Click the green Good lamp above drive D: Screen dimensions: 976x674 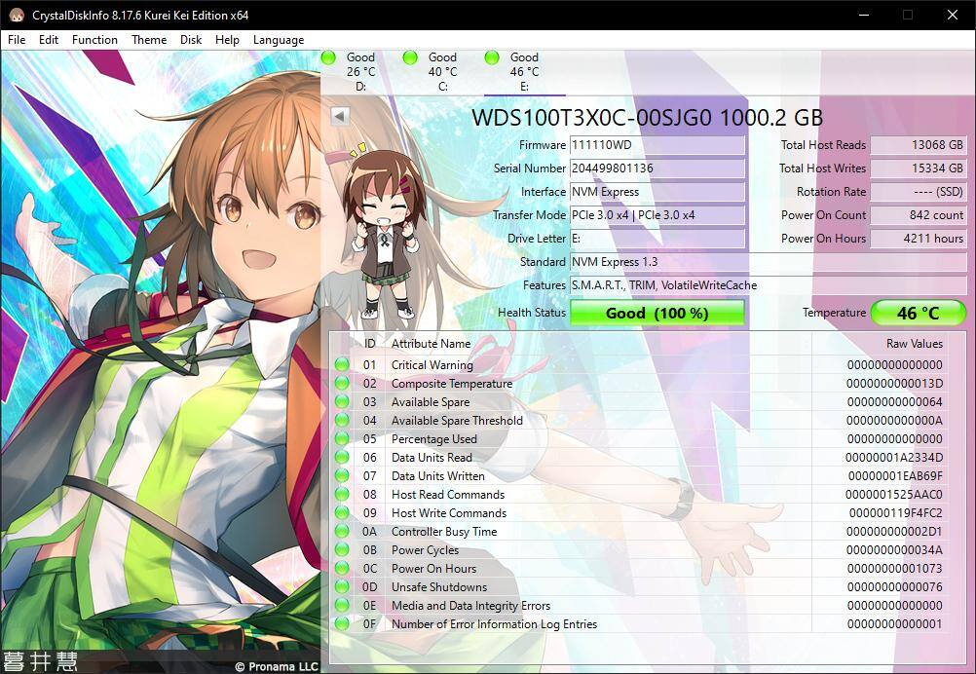click(328, 57)
